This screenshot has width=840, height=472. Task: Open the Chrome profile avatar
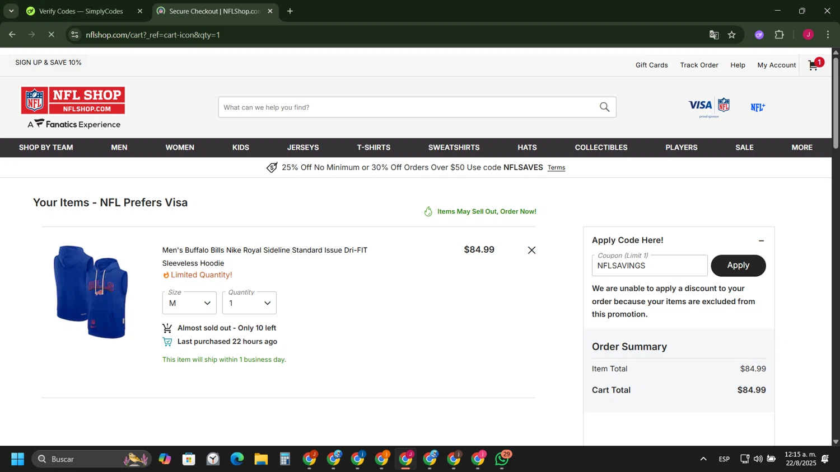[x=808, y=35]
